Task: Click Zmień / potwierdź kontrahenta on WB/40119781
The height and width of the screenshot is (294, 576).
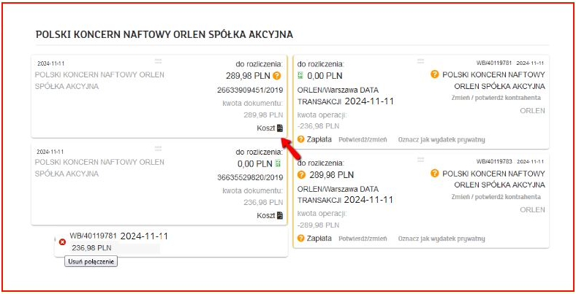Action: click(x=496, y=98)
